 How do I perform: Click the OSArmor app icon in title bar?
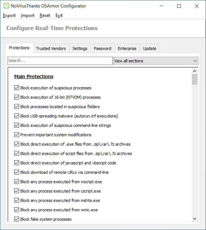point(6,6)
